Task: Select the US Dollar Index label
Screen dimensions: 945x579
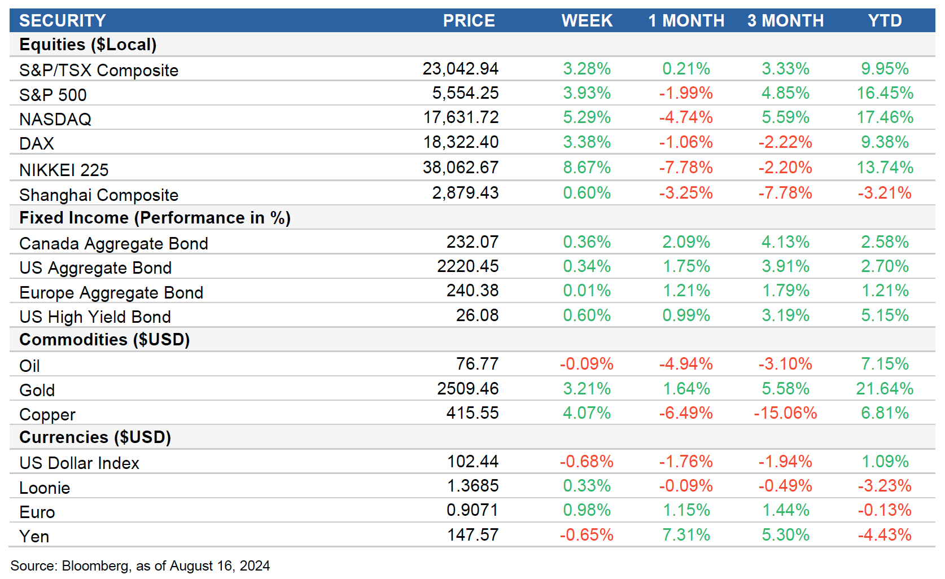Action: point(79,463)
